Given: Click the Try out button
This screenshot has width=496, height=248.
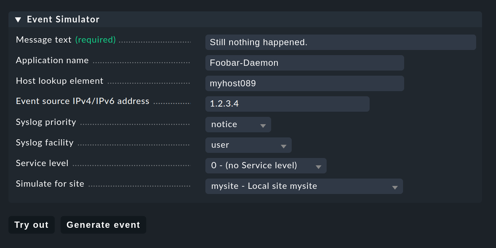Looking at the screenshot, I should point(32,225).
